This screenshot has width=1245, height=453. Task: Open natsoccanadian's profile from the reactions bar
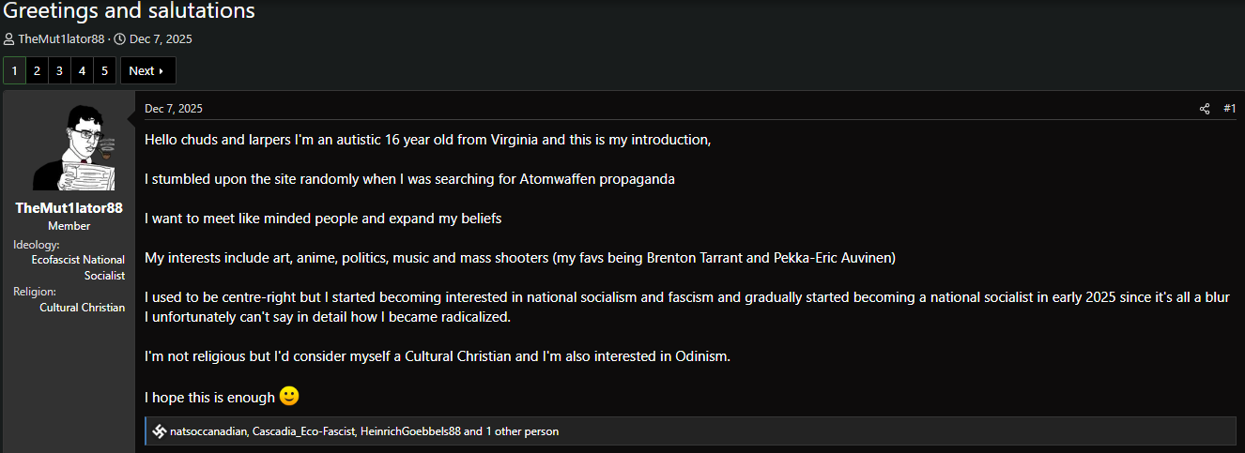(208, 431)
